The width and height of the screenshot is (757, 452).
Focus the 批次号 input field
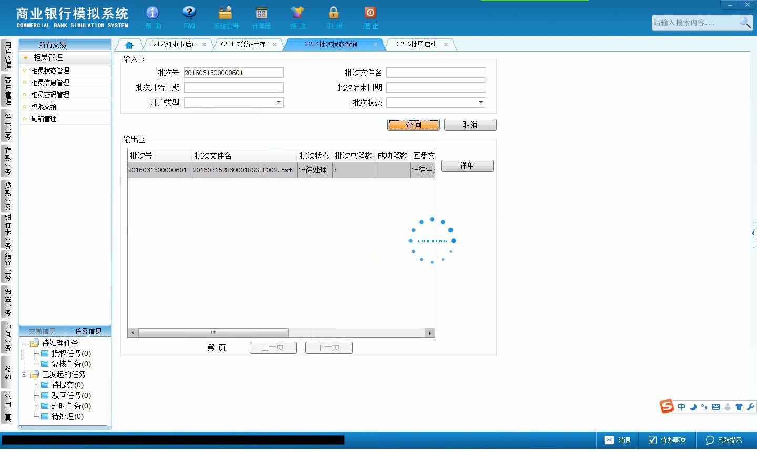click(233, 73)
